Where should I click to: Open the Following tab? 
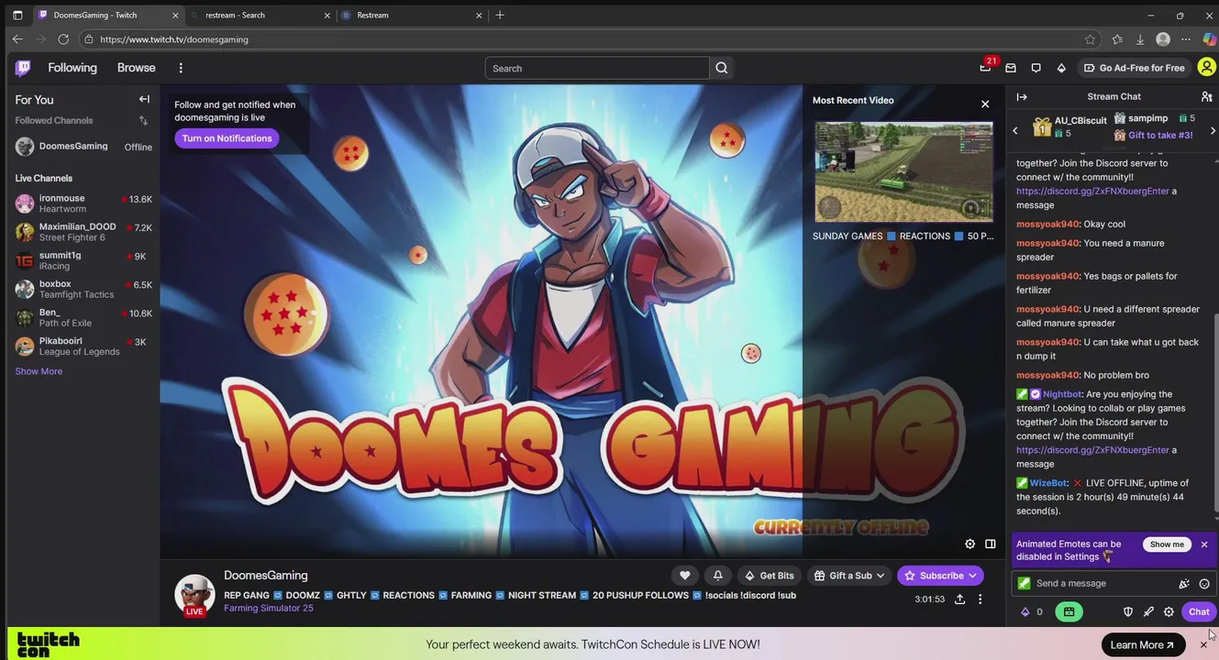click(x=72, y=68)
